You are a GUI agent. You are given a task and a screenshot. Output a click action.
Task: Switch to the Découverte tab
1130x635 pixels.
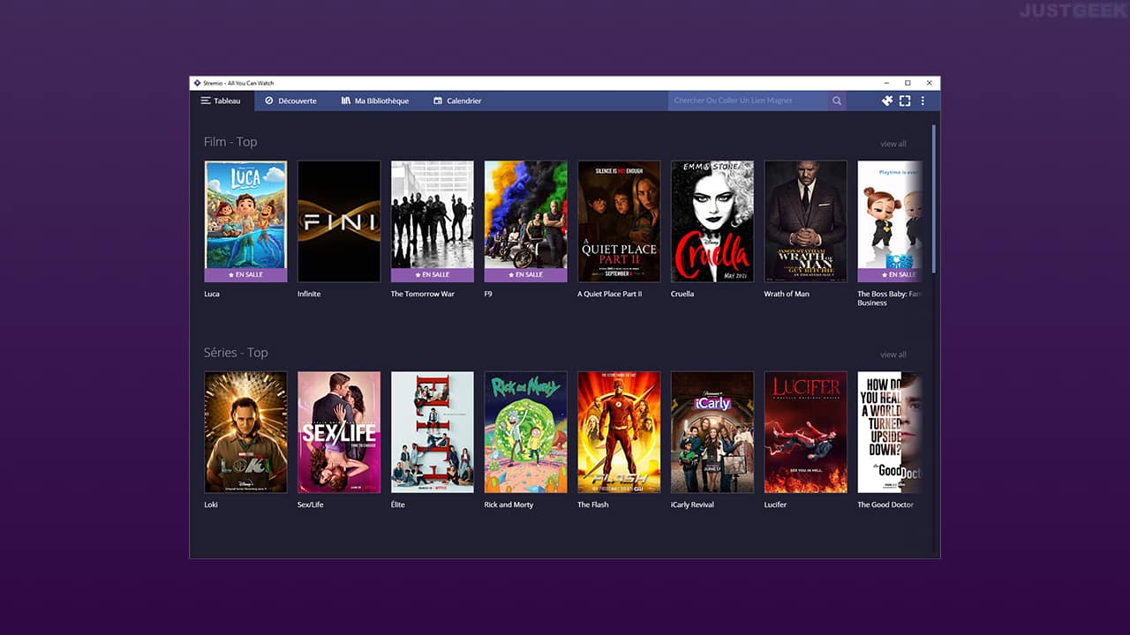[x=290, y=101]
